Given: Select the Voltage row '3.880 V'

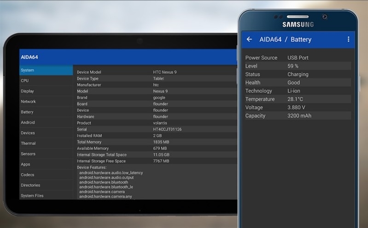Looking at the screenshot, I should click(298, 108).
